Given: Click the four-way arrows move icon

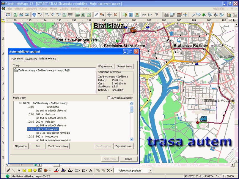Looking at the screenshot, I should point(109,15).
